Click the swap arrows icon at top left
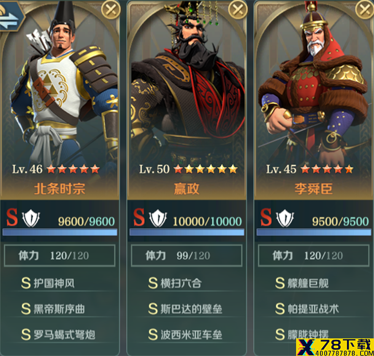 coord(9,17)
